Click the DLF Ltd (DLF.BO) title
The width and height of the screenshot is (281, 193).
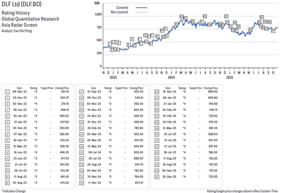[22, 4]
